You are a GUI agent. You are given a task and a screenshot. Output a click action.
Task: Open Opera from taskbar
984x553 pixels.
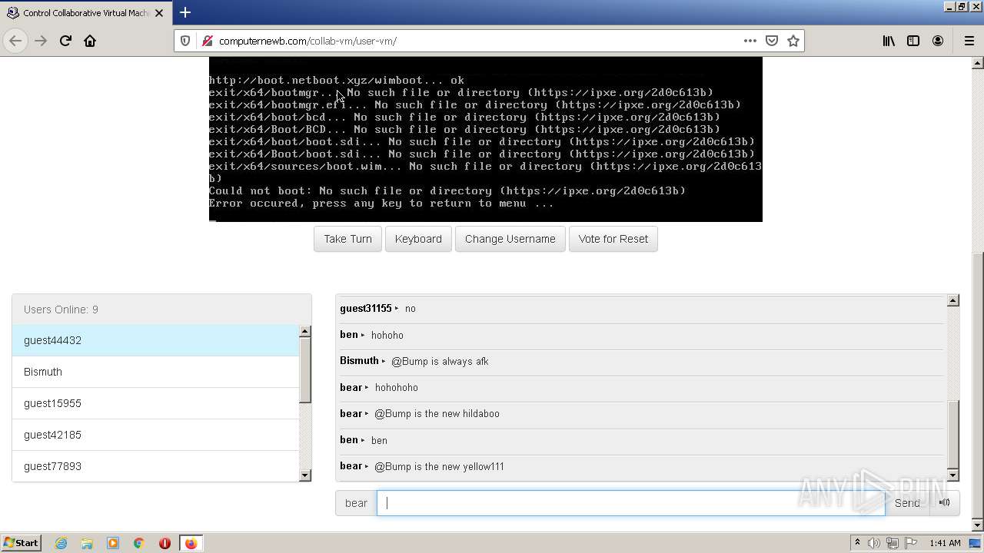pyautogui.click(x=165, y=543)
